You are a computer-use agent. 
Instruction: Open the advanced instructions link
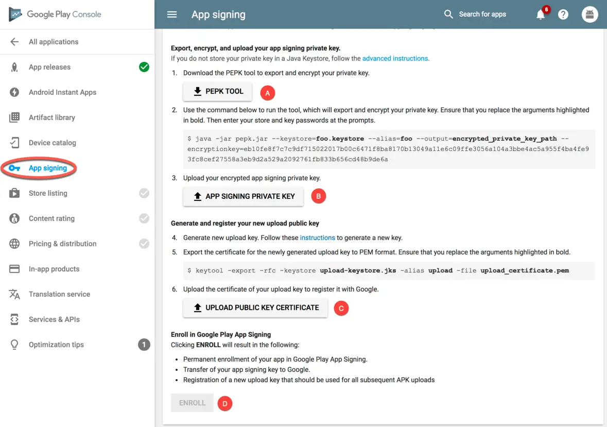(x=395, y=59)
